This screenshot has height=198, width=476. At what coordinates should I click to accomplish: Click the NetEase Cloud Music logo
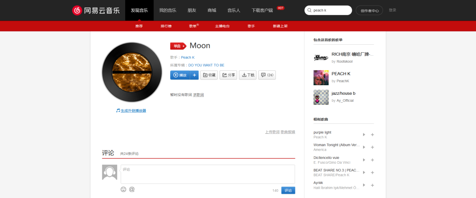coord(96,10)
